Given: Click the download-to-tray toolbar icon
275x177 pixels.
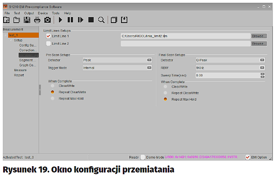Looking at the screenshot, I should 124,20.
